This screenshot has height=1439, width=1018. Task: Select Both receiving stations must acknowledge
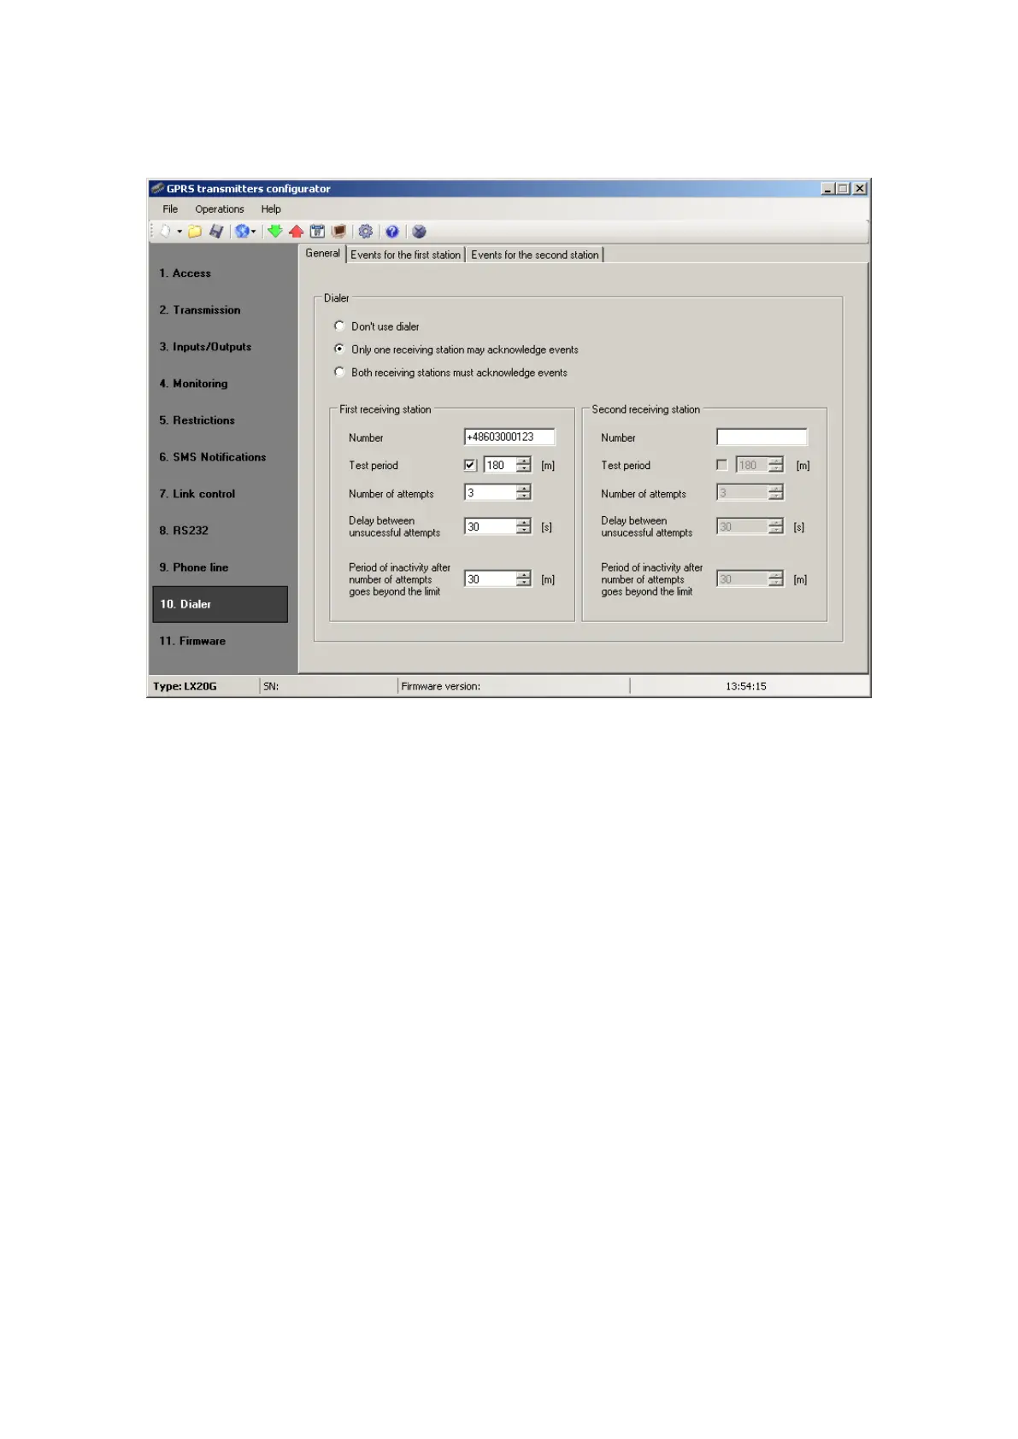339,373
